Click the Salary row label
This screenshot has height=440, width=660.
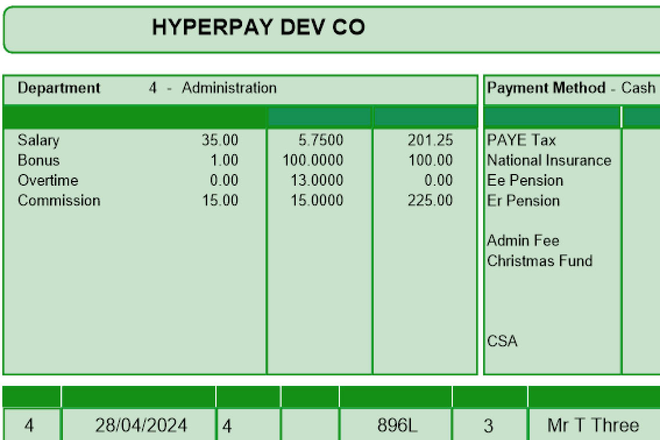click(x=38, y=140)
